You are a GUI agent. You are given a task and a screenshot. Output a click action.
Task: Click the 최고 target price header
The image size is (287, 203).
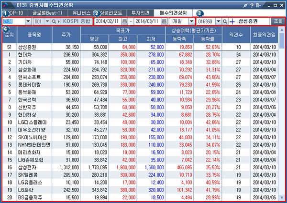point(122,39)
